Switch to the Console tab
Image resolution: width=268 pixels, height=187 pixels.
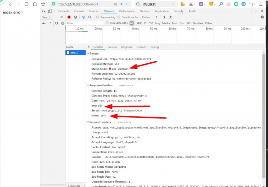point(79,11)
